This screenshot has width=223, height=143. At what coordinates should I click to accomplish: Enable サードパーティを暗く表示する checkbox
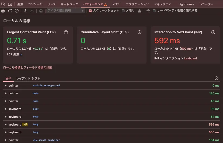154,11
